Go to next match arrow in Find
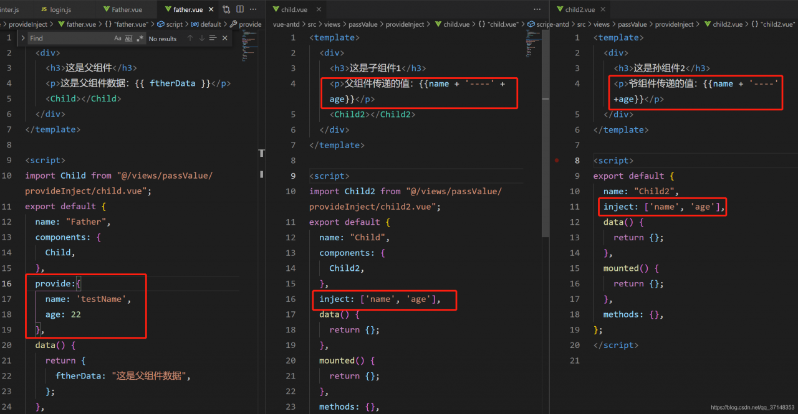The image size is (798, 414). click(x=201, y=39)
